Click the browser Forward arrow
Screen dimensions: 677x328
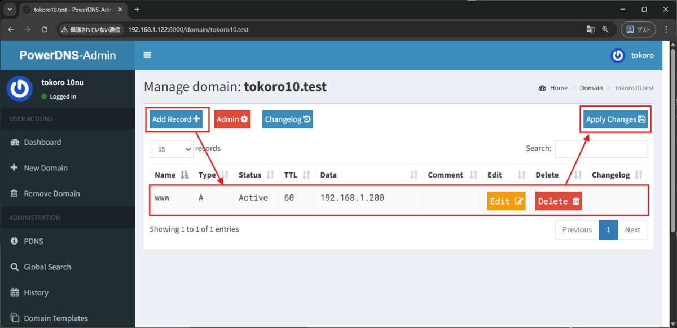click(28, 29)
